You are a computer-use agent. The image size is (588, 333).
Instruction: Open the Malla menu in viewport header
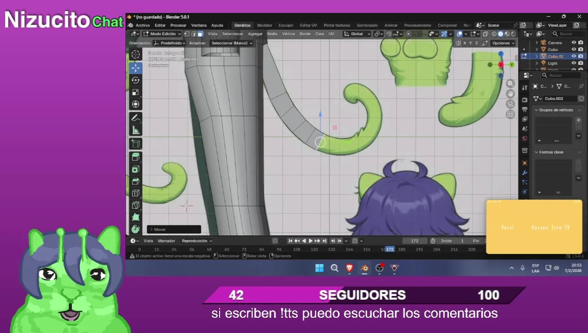point(272,34)
